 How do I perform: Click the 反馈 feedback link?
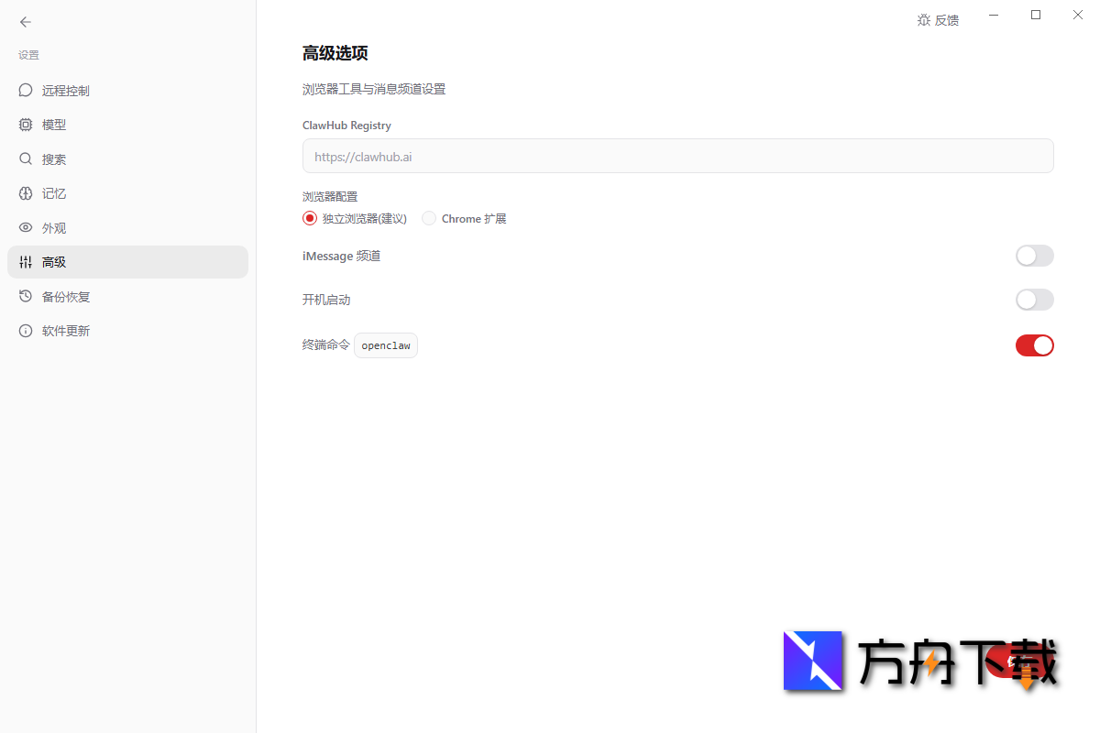tap(947, 19)
